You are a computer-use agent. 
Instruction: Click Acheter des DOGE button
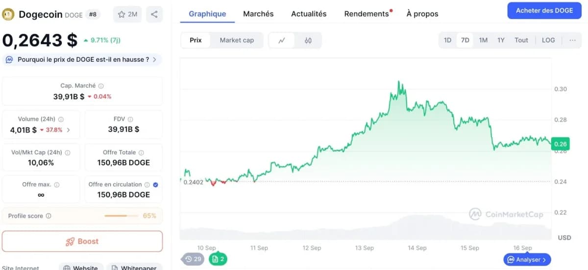[x=544, y=10]
